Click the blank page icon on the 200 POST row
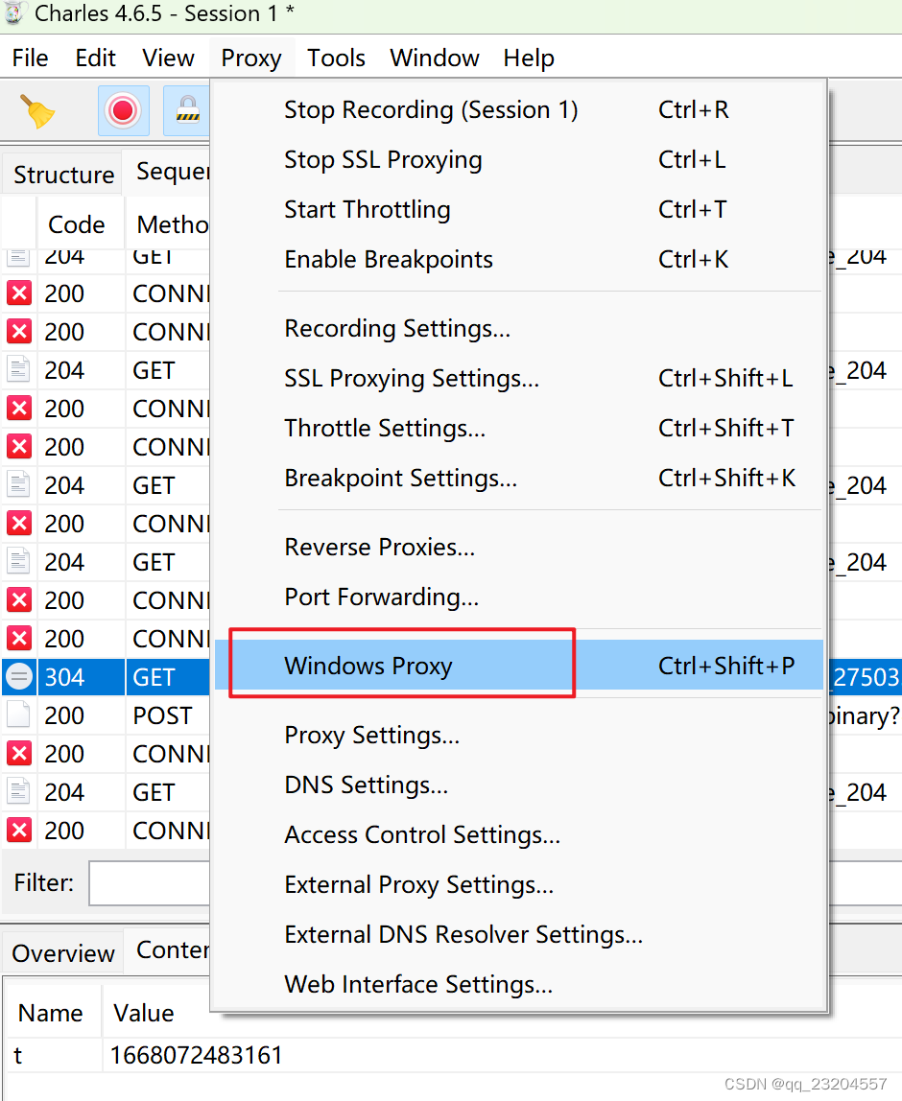The image size is (902, 1101). [x=18, y=714]
